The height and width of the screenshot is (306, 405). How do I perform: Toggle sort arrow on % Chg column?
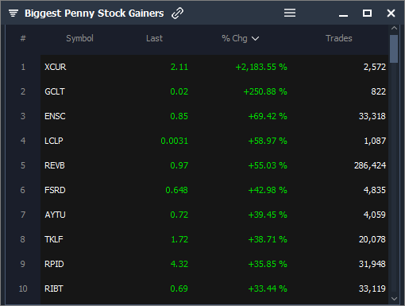pos(256,39)
